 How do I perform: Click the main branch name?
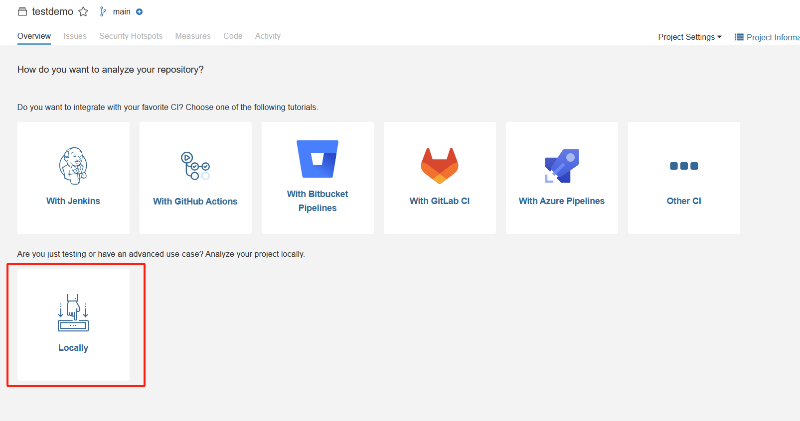(122, 11)
